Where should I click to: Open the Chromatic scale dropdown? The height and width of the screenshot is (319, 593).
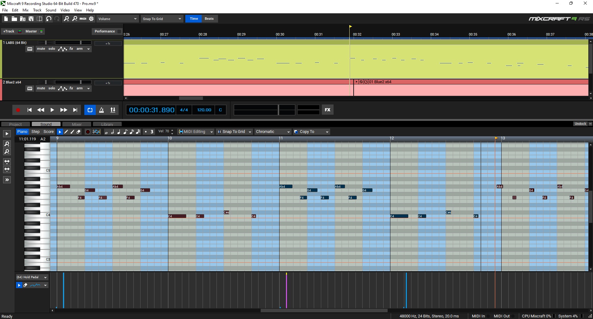273,132
